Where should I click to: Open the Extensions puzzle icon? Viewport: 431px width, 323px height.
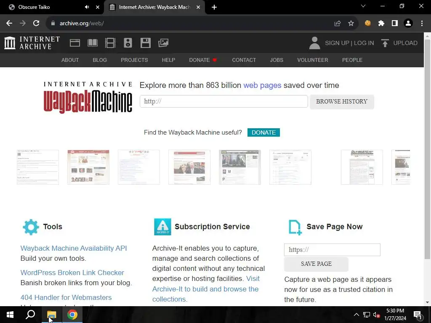tap(381, 24)
